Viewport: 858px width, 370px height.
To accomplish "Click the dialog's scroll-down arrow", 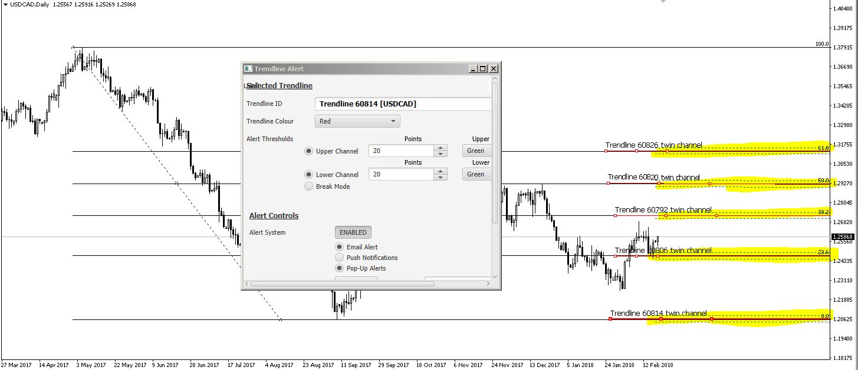I will pyautogui.click(x=495, y=276).
